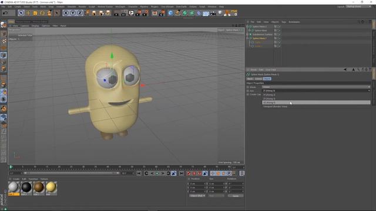The width and height of the screenshot is (376, 211).
Task: Open viewport View menu
Action: click(x=15, y=26)
